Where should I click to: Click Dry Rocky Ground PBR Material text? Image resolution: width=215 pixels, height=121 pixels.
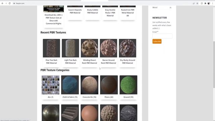pyautogui.click(x=128, y=62)
